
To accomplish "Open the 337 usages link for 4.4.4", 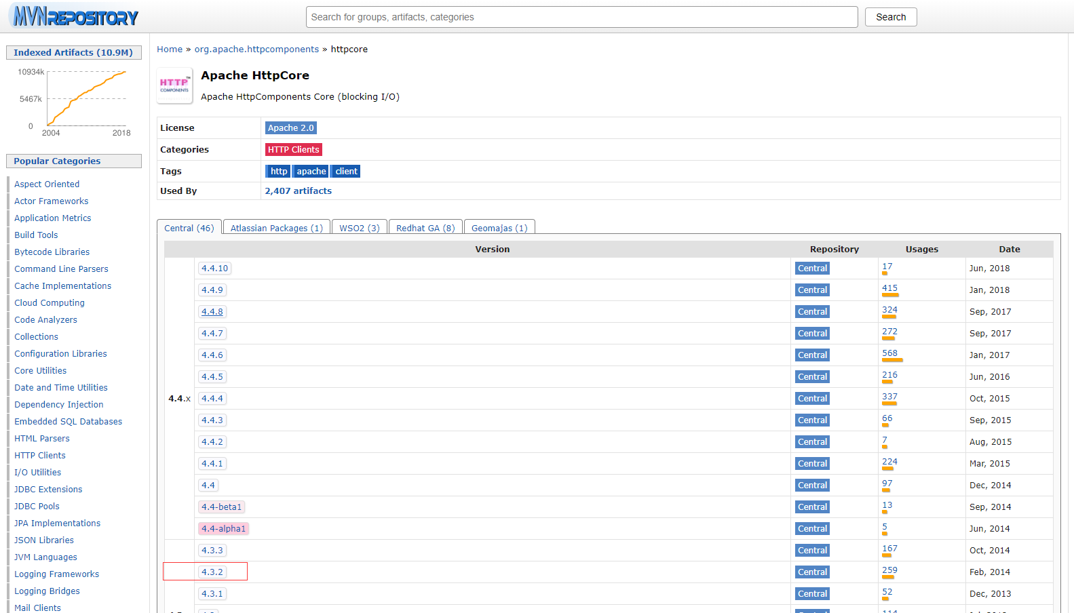I will pyautogui.click(x=889, y=397).
